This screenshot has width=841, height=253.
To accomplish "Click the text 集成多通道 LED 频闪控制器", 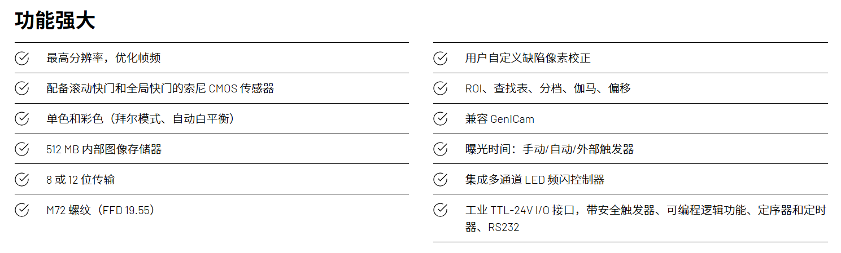I will 534,180.
